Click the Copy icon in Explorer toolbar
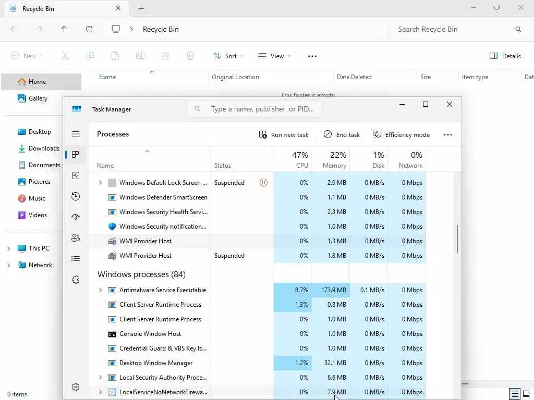The image size is (534, 400). point(90,56)
